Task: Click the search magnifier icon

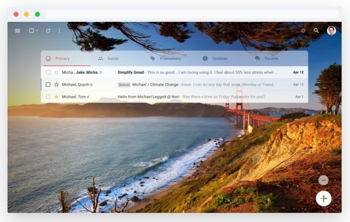Action: tap(316, 31)
